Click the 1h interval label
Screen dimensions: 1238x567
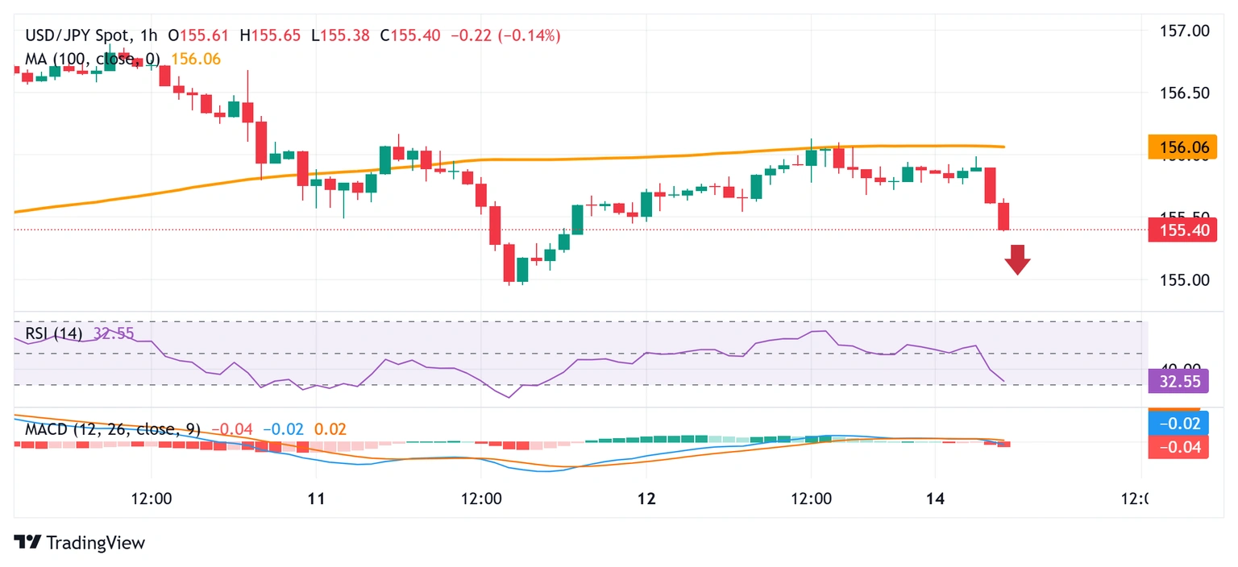click(149, 35)
